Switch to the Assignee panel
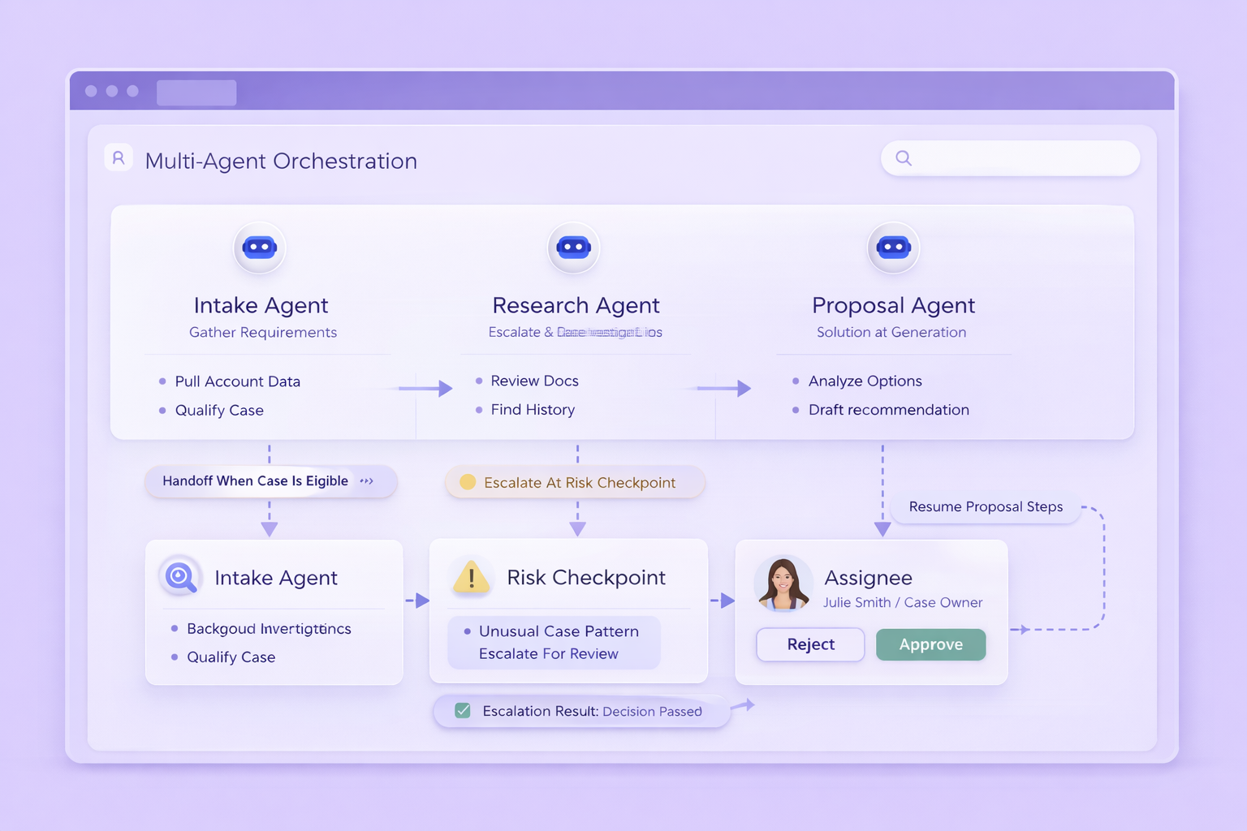 869,577
